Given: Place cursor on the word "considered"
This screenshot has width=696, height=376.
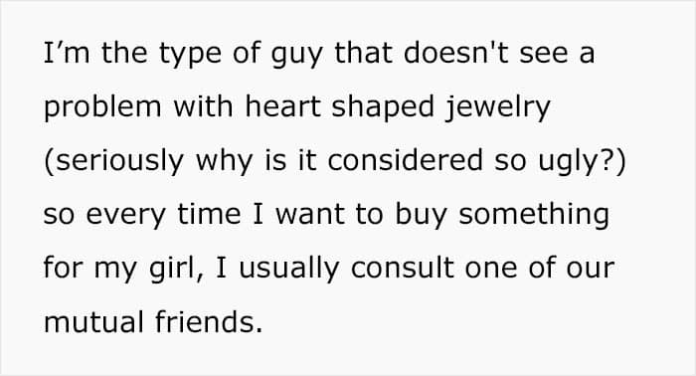Looking at the screenshot, I should (x=405, y=160).
